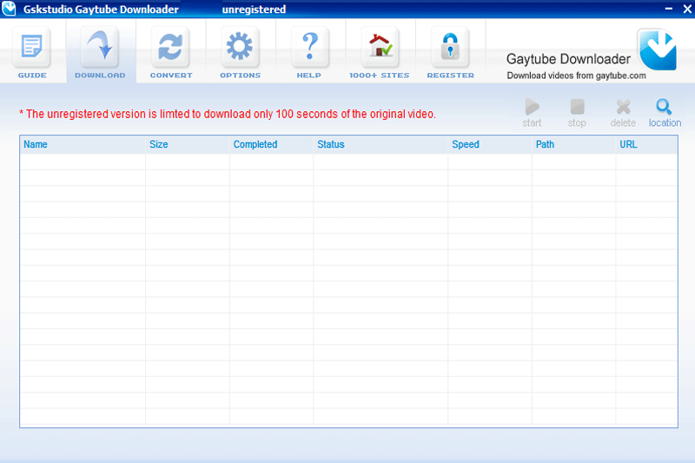Viewport: 695px width, 463px height.
Task: Open the Convert refresh-arrows icon
Action: click(170, 47)
